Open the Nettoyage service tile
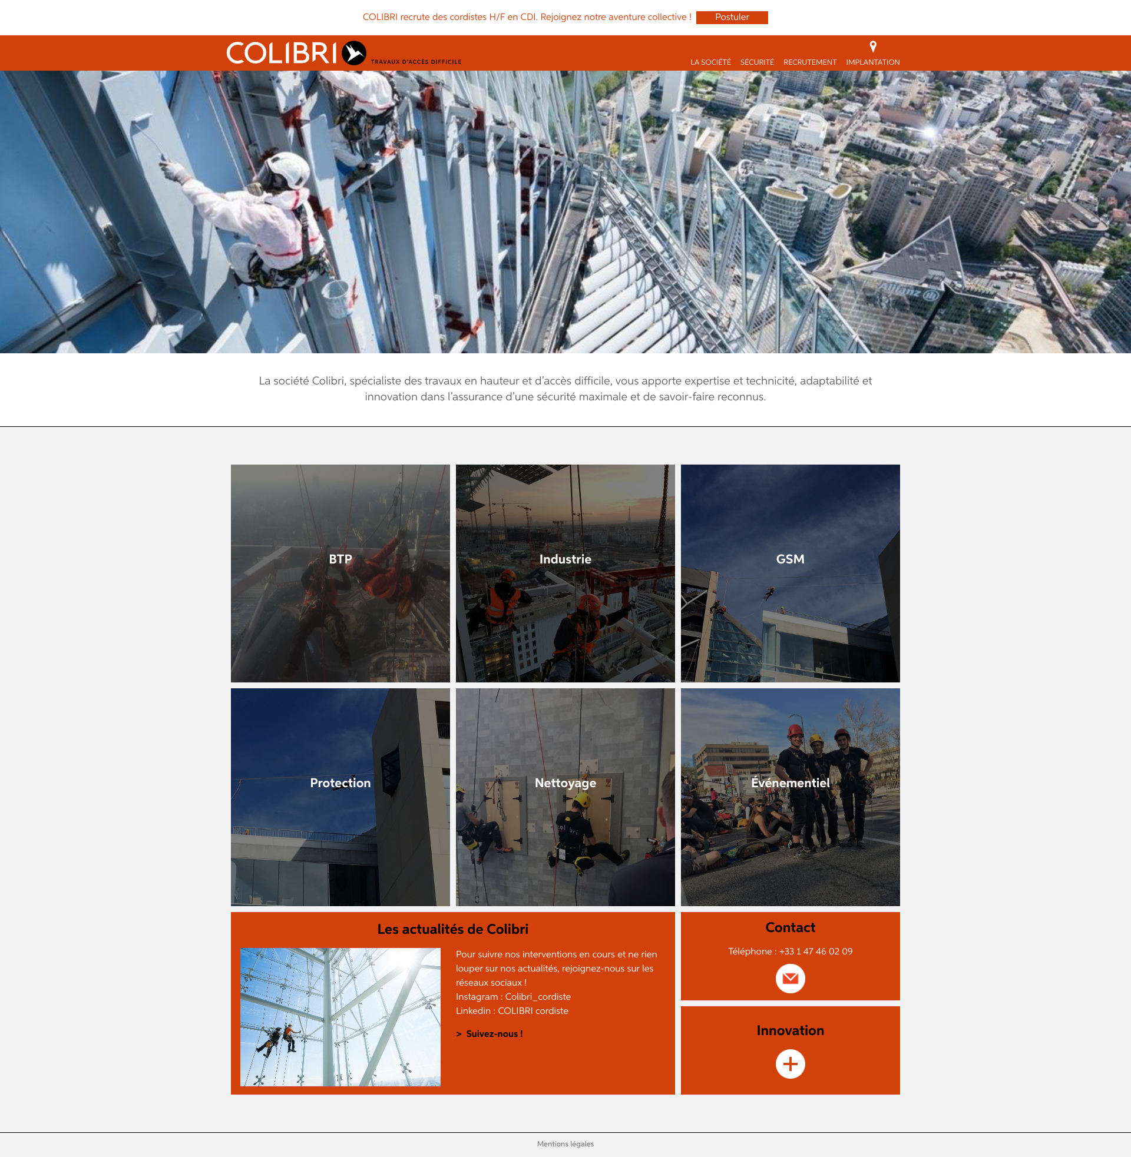Image resolution: width=1131 pixels, height=1157 pixels. (565, 797)
